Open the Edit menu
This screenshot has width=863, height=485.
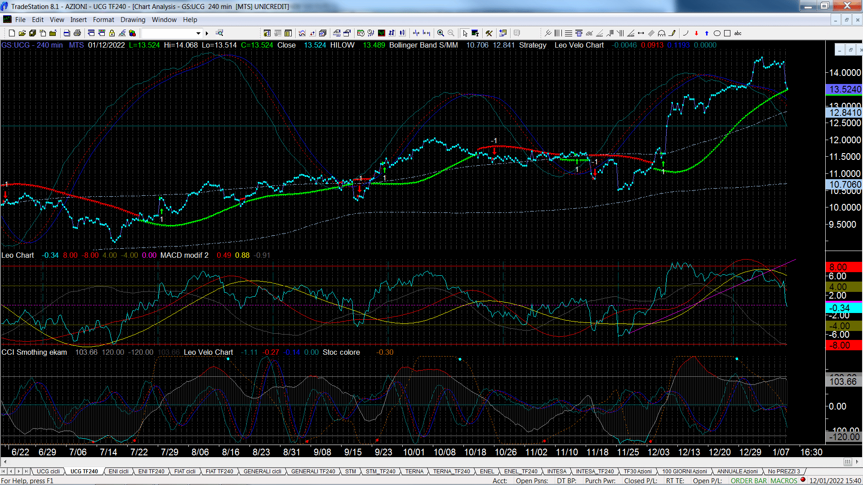coord(38,20)
